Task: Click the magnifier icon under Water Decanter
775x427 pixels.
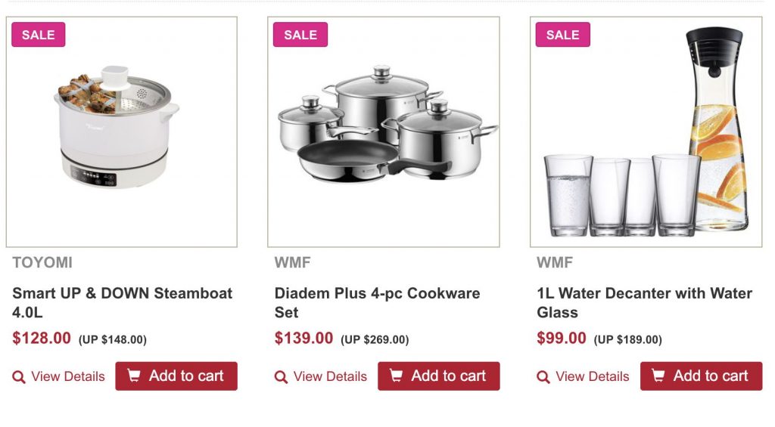Action: tap(543, 377)
